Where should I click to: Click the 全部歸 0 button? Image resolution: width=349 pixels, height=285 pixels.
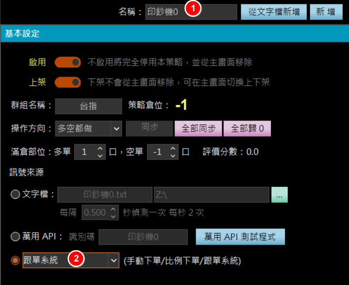pyautogui.click(x=247, y=128)
